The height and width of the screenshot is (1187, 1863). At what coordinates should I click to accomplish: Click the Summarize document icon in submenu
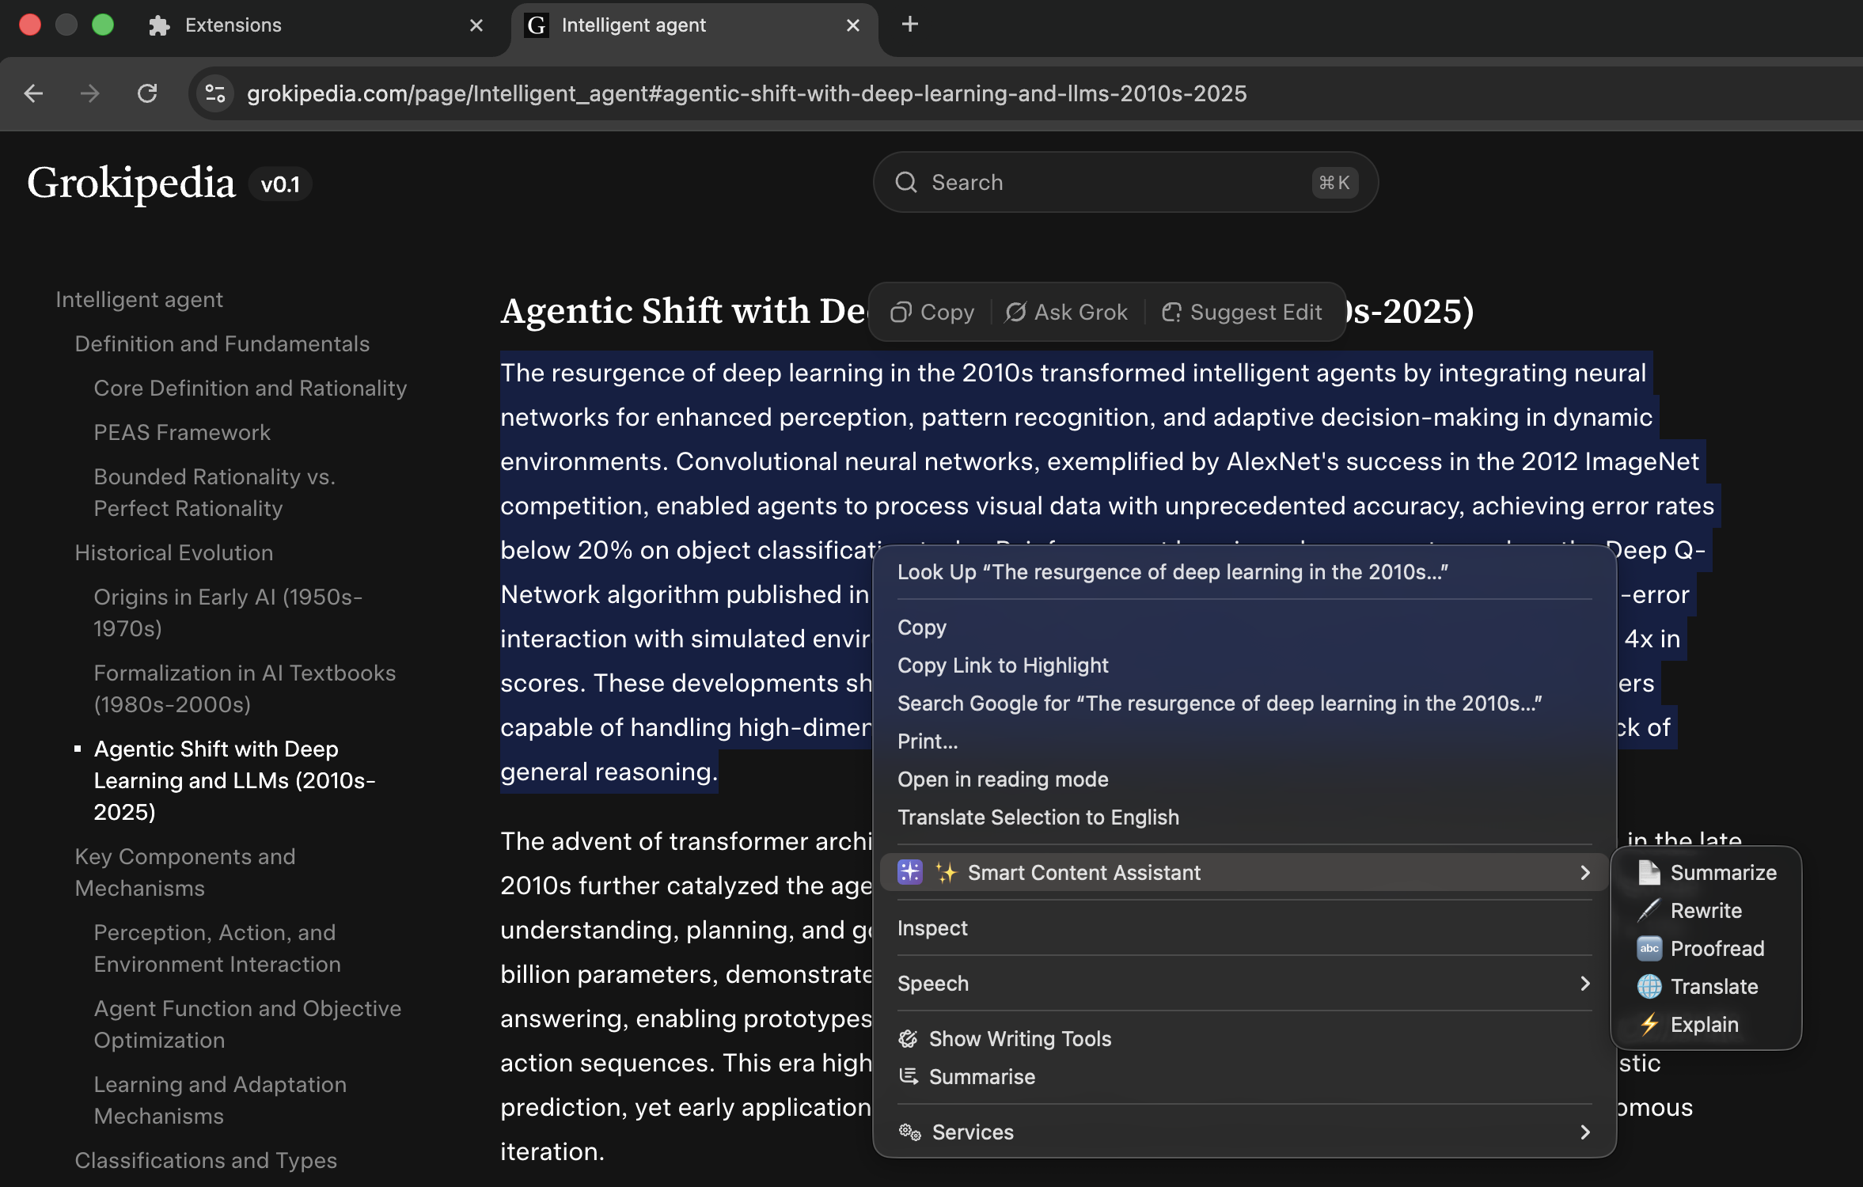point(1649,872)
